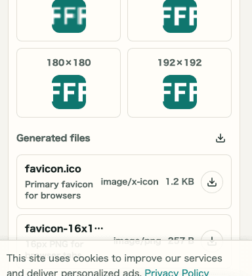Click the 180×180 size label
Viewport: 252px width, 276px height.
point(69,62)
